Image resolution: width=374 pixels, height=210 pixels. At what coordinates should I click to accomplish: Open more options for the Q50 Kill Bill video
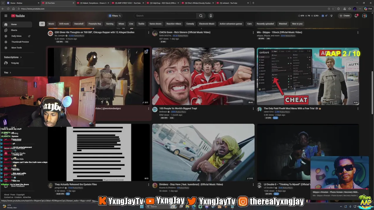148,33
